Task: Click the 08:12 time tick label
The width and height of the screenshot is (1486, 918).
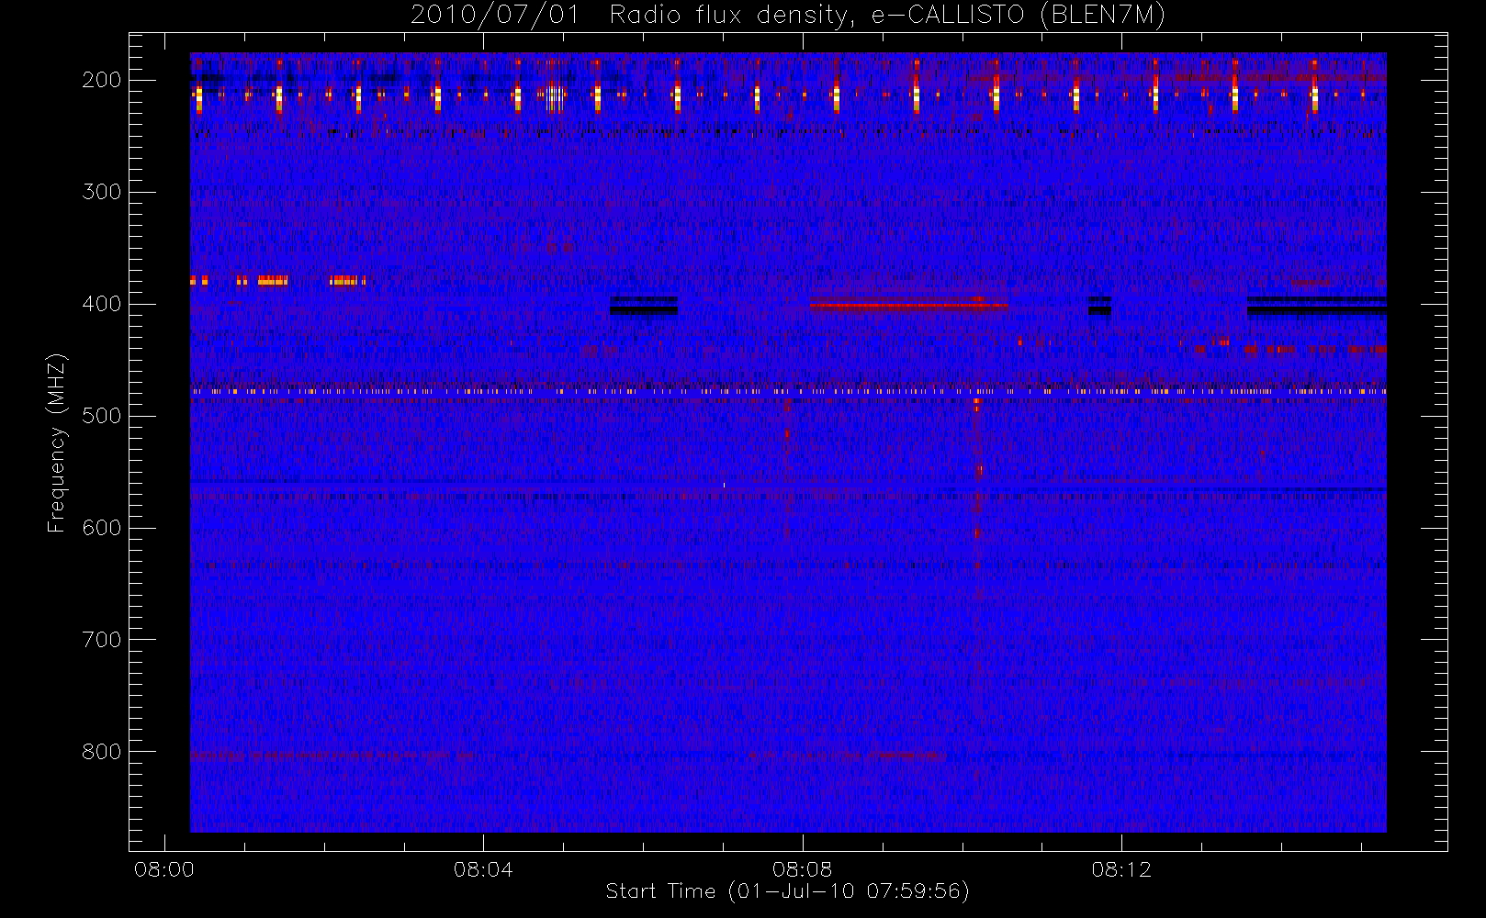Action: click(x=1121, y=869)
